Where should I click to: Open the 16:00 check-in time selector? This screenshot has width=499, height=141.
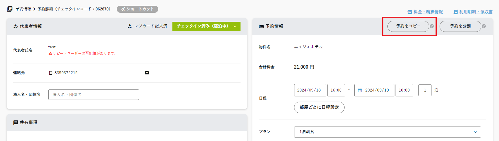336,90
